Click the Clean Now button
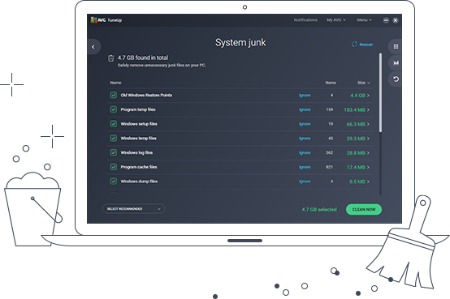This screenshot has width=450, height=299. tap(364, 209)
